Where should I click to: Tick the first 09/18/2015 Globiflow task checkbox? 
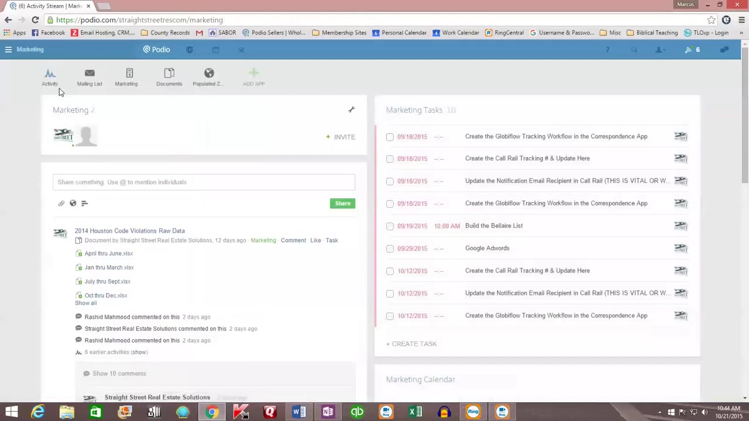390,137
